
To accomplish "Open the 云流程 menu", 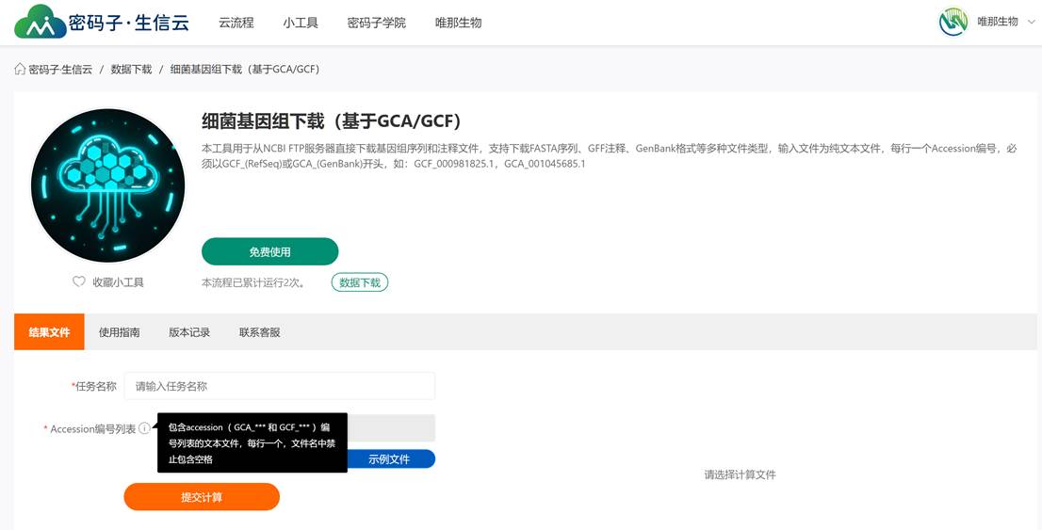I will click(x=236, y=23).
